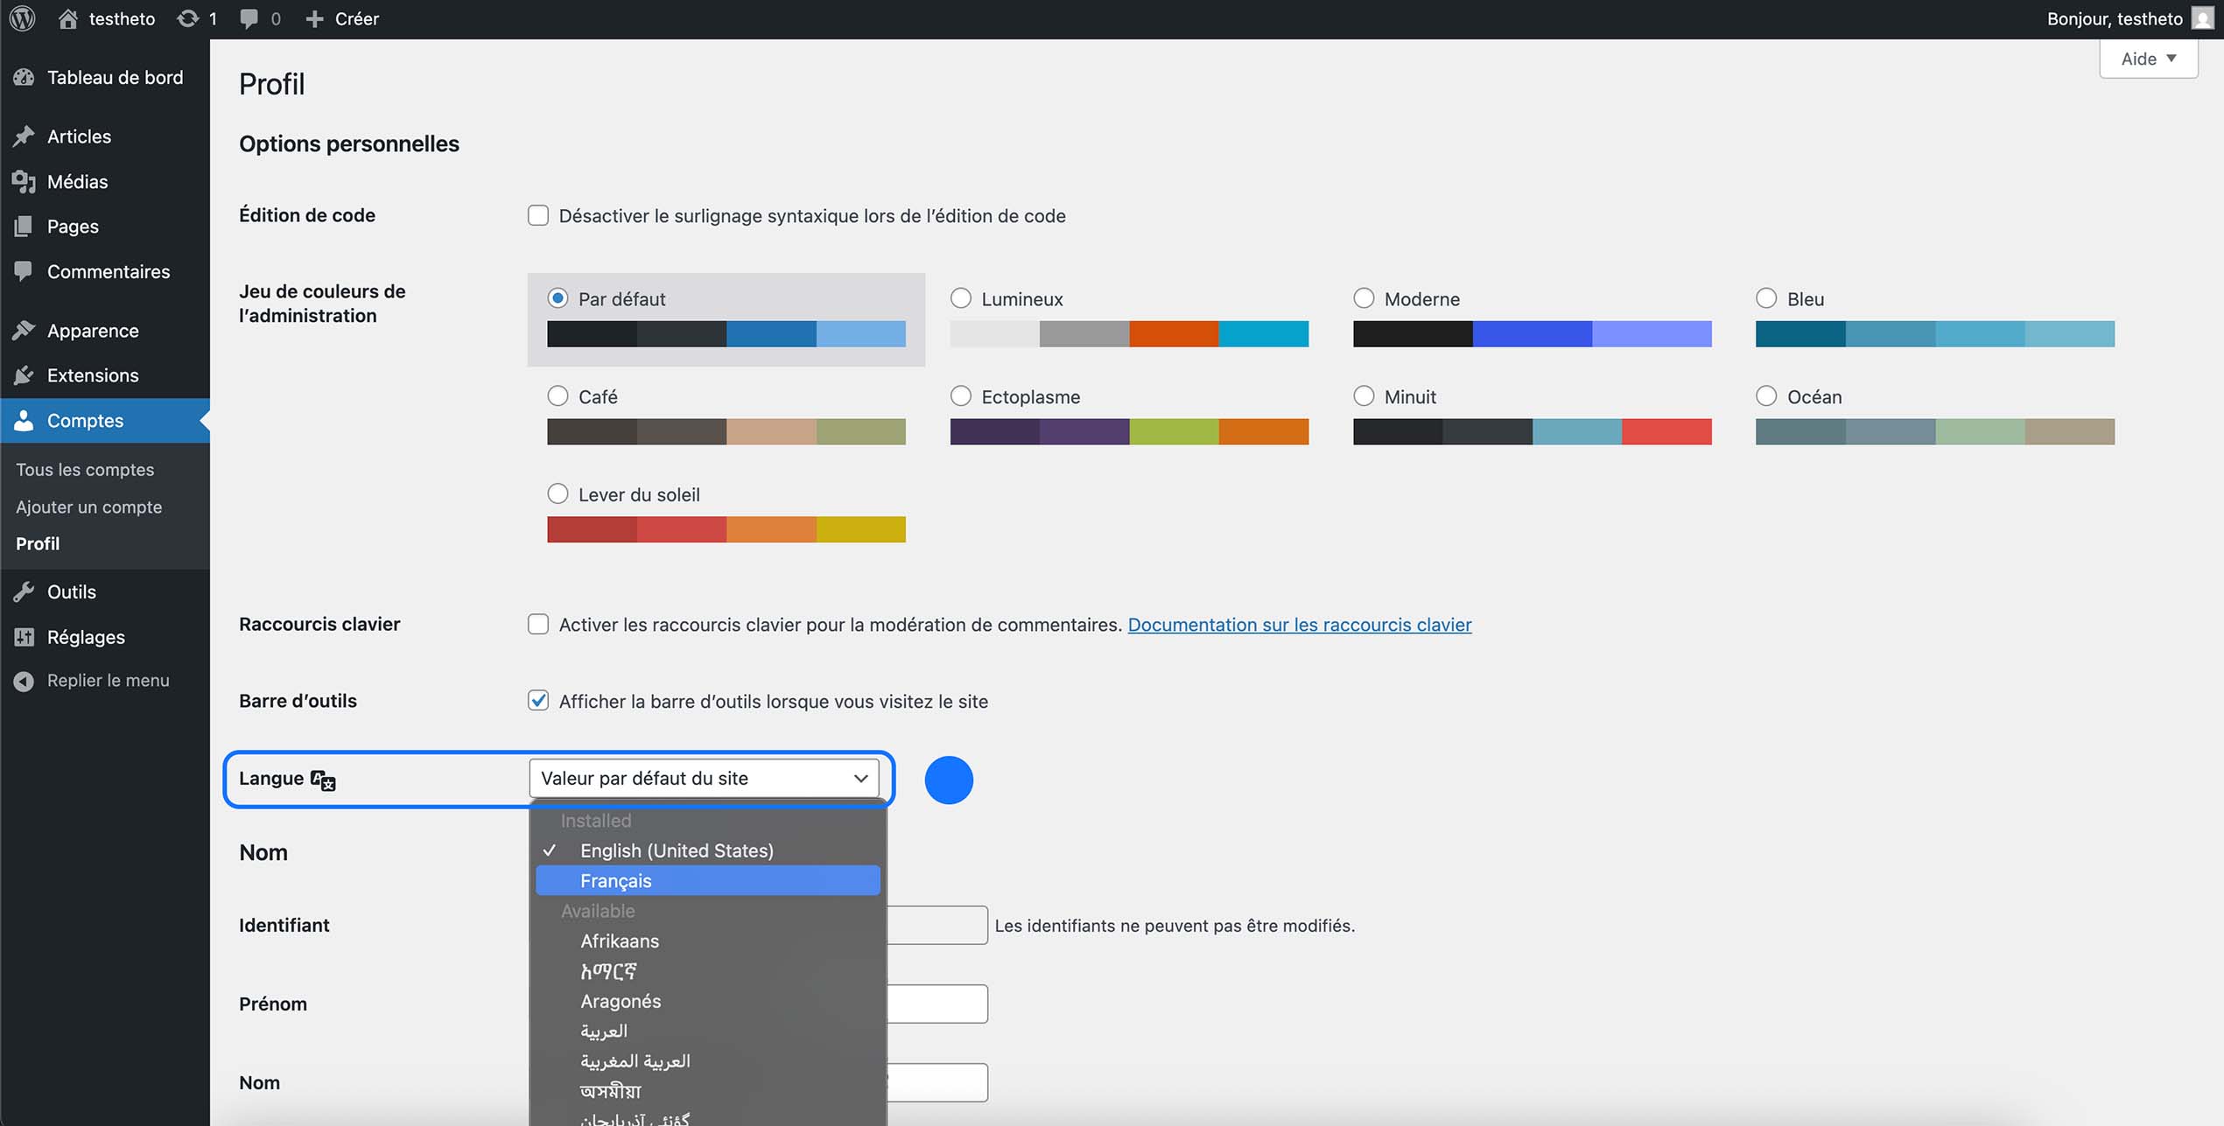
Task: Open Documentation sur les raccourcis clavier link
Action: click(x=1300, y=625)
